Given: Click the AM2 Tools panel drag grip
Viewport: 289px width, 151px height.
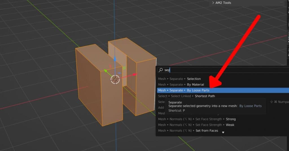Looking at the screenshot, I should tap(281, 3).
